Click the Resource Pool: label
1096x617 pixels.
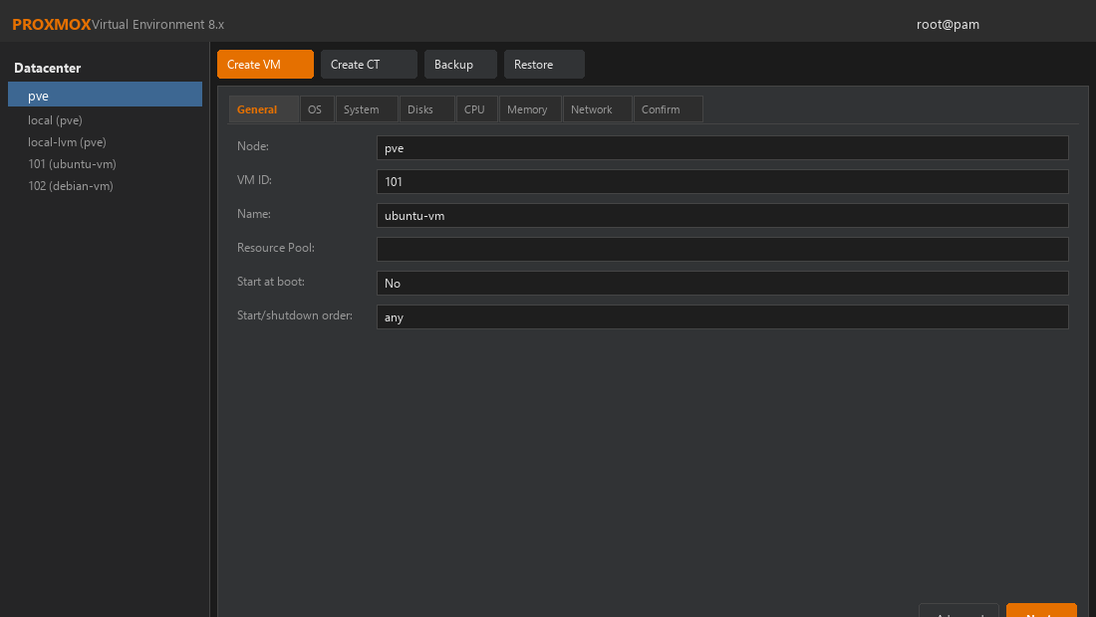pos(276,248)
